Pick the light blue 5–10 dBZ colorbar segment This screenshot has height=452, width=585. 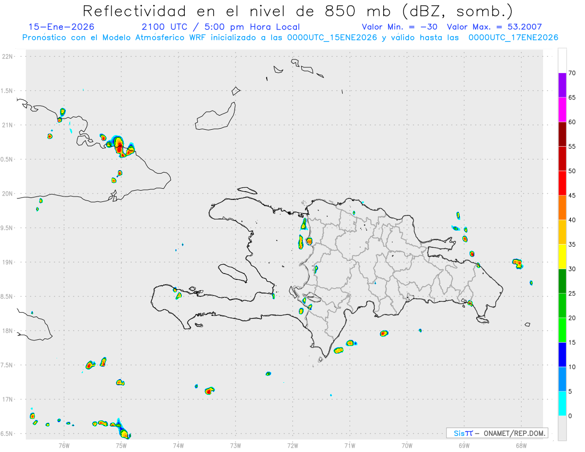click(x=562, y=379)
